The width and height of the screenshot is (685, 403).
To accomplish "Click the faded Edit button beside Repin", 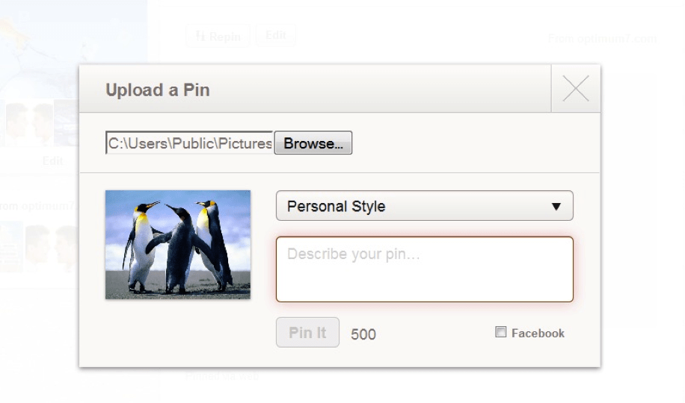I will coord(276,35).
